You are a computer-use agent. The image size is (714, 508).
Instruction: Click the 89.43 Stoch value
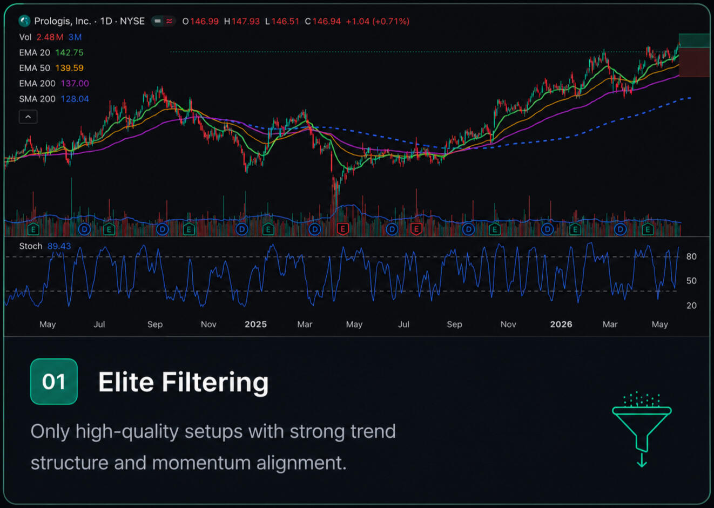[59, 246]
